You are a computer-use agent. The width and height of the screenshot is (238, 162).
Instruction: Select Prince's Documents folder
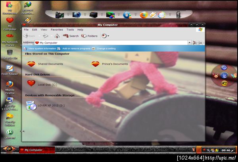point(109,64)
